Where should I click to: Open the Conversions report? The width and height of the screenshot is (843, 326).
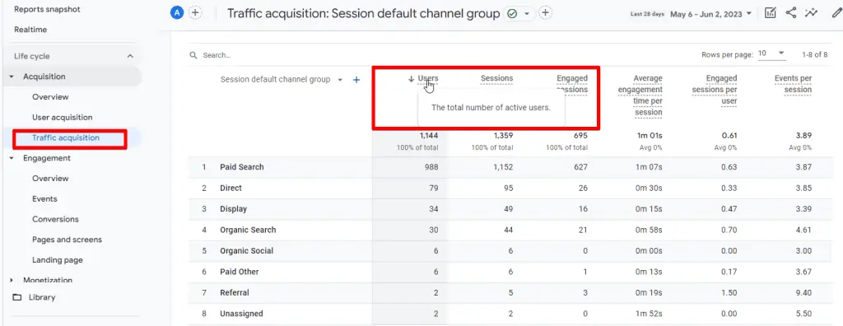tap(55, 219)
